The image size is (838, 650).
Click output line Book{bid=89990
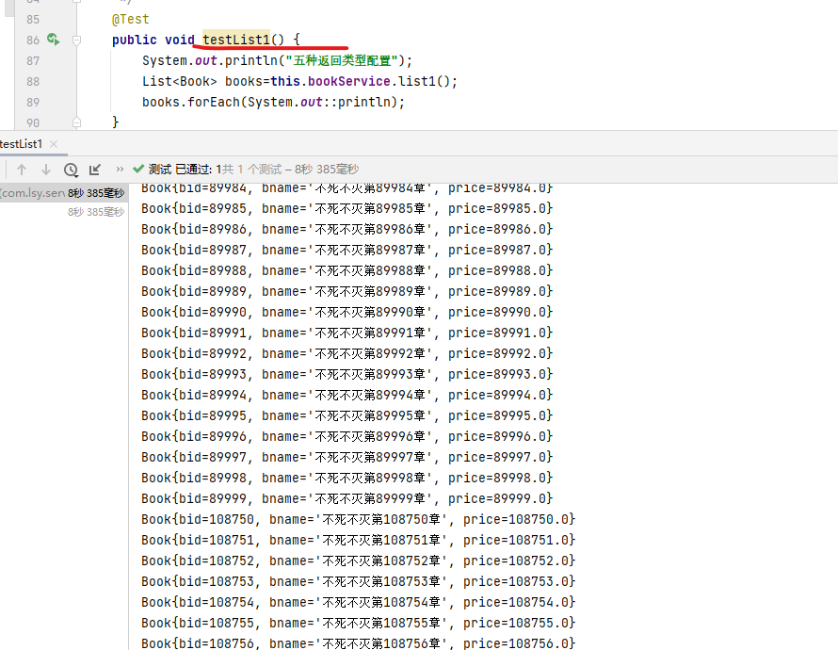pyautogui.click(x=346, y=312)
